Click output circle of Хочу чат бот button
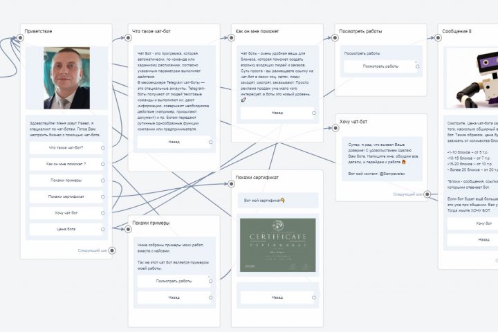 (102, 213)
